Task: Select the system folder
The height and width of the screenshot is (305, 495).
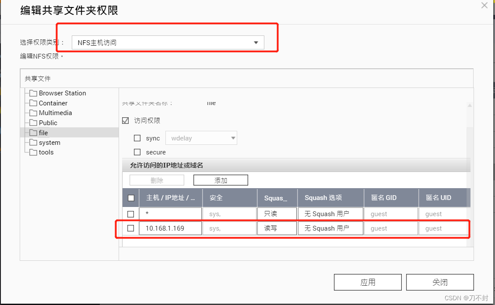Action: (x=49, y=142)
